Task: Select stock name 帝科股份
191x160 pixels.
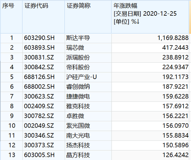Action: pos(78,67)
